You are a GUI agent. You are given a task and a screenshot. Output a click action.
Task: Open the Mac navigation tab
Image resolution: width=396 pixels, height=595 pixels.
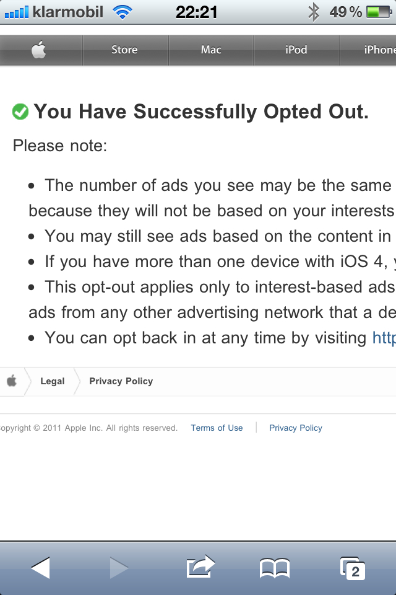[211, 50]
